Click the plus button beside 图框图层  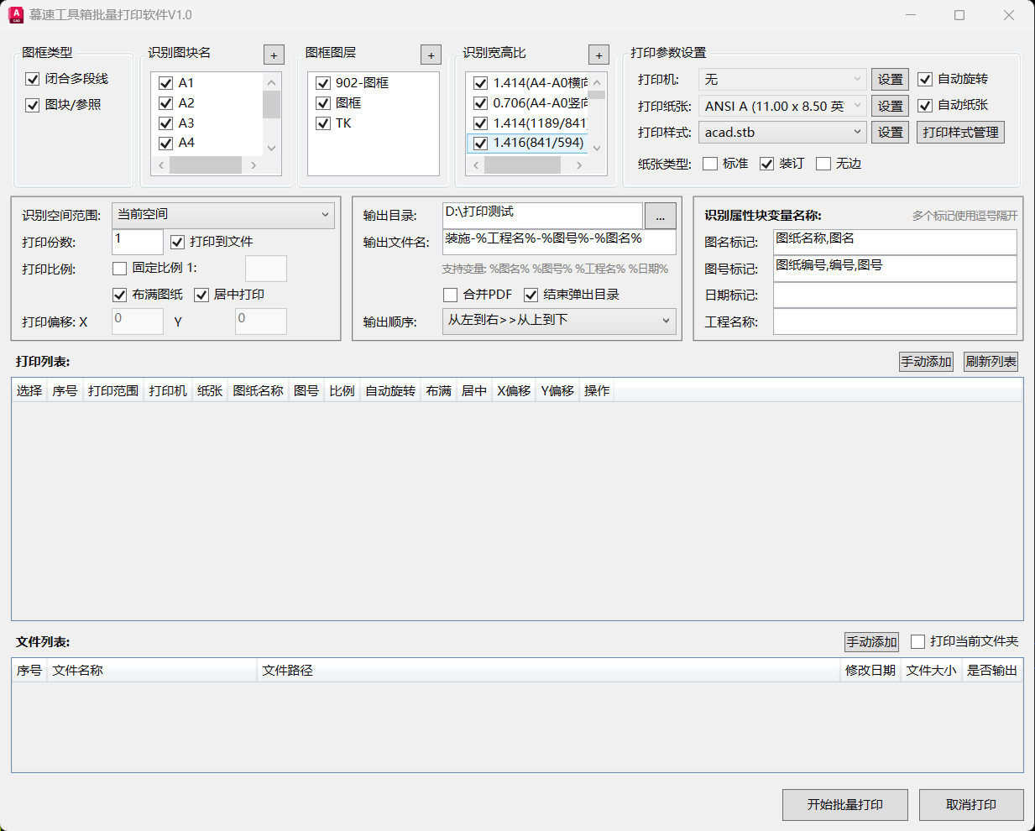pos(431,55)
